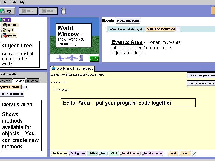Click For all in order tile

click(130, 154)
